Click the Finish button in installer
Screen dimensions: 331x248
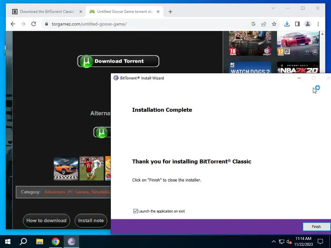[x=316, y=226]
